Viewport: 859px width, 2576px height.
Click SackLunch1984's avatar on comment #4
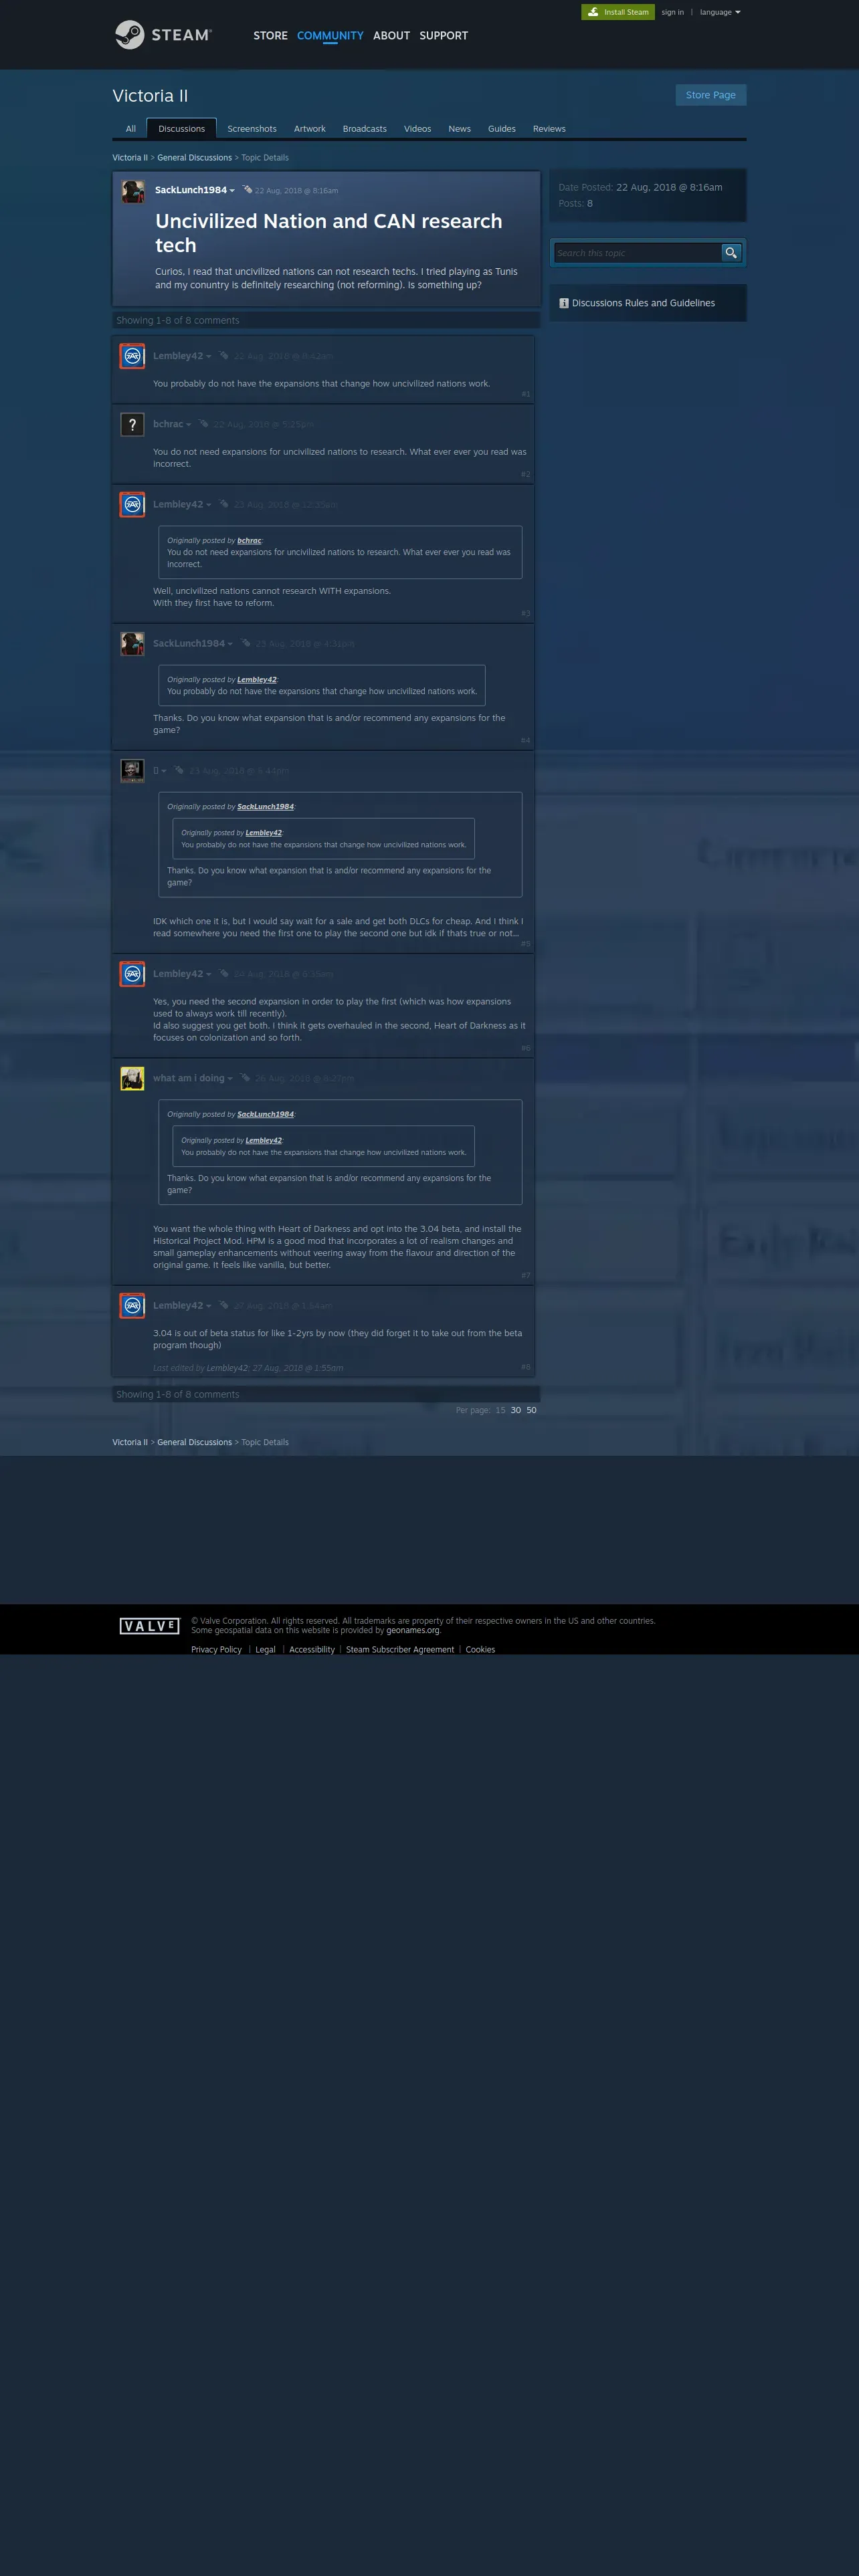[132, 644]
